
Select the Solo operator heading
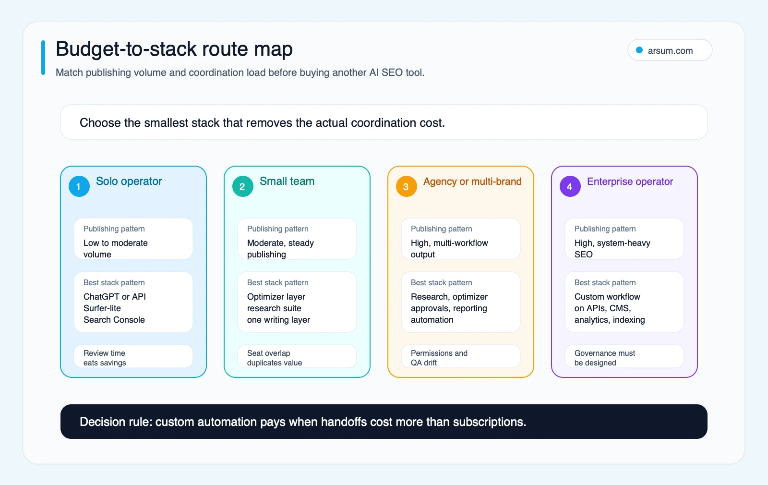tap(129, 181)
